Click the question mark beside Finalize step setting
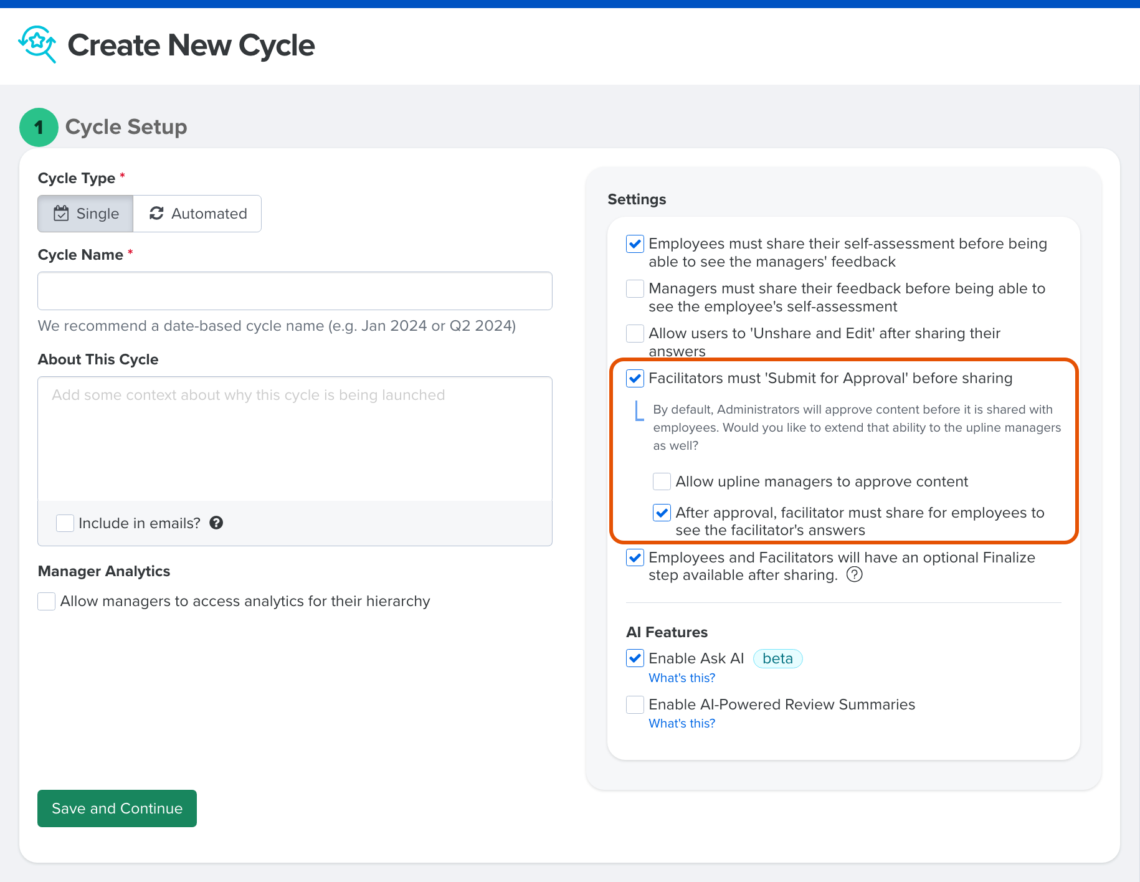1140x882 pixels. [854, 574]
